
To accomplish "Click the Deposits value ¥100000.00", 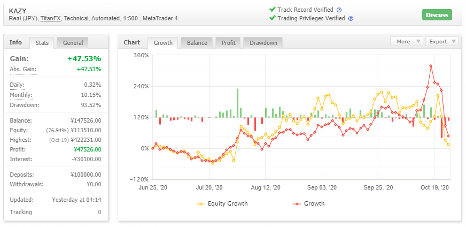I will (86, 175).
